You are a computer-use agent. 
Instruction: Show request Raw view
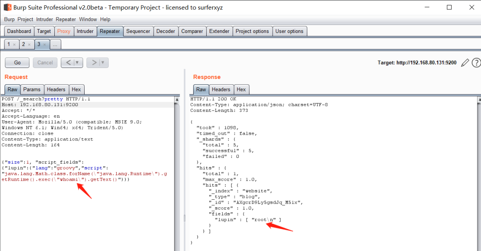coord(12,90)
